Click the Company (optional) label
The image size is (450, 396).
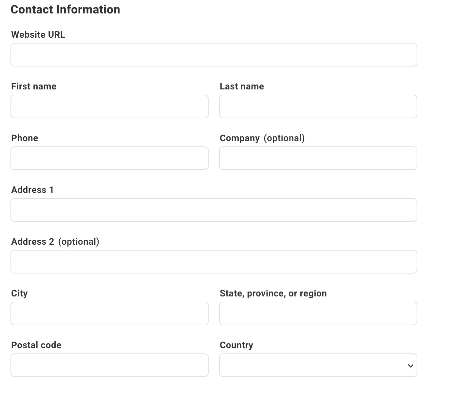pyautogui.click(x=262, y=138)
